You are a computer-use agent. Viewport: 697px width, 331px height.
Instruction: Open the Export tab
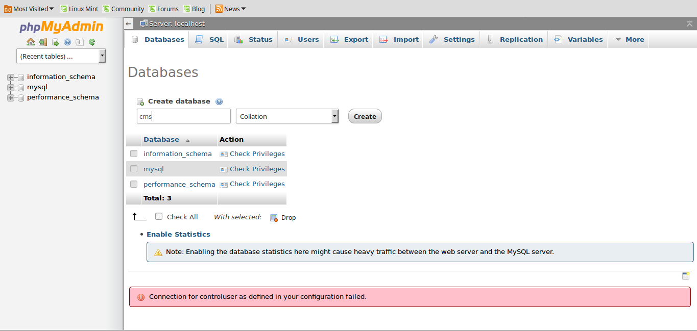[349, 39]
